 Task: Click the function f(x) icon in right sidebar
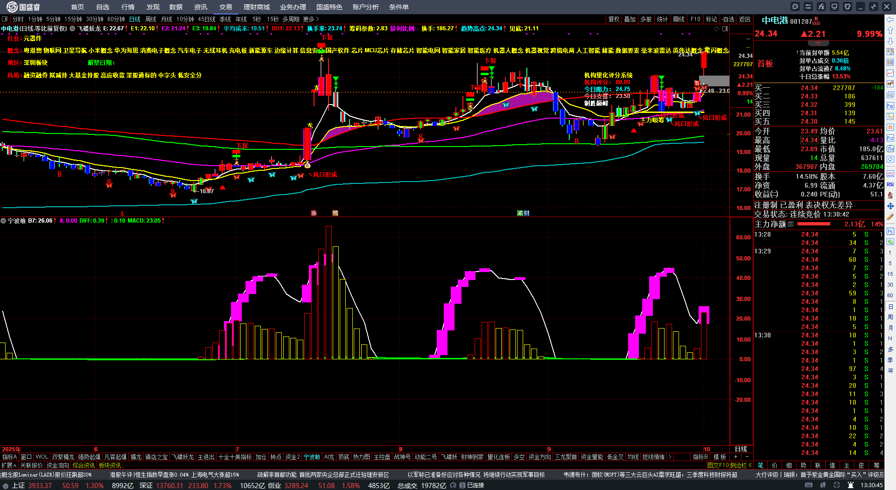(890, 149)
